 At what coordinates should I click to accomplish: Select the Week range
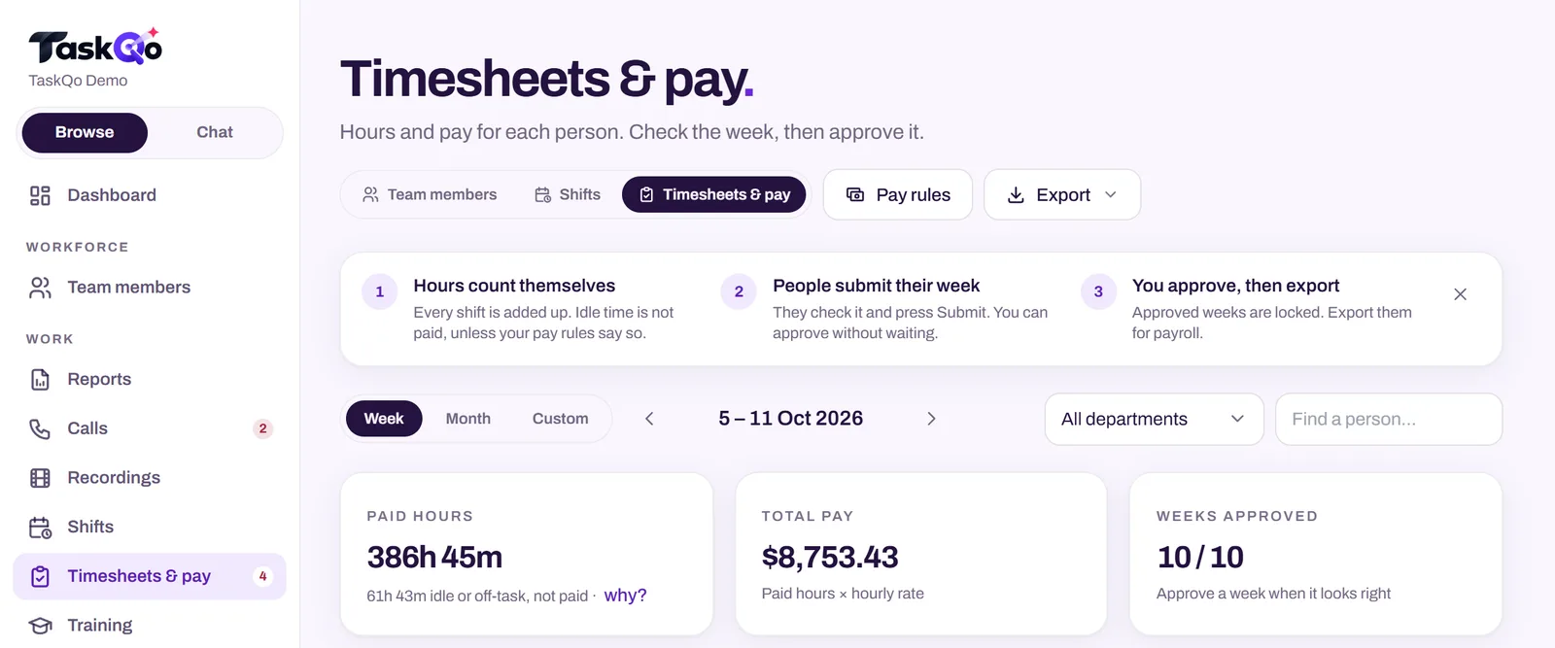384,419
